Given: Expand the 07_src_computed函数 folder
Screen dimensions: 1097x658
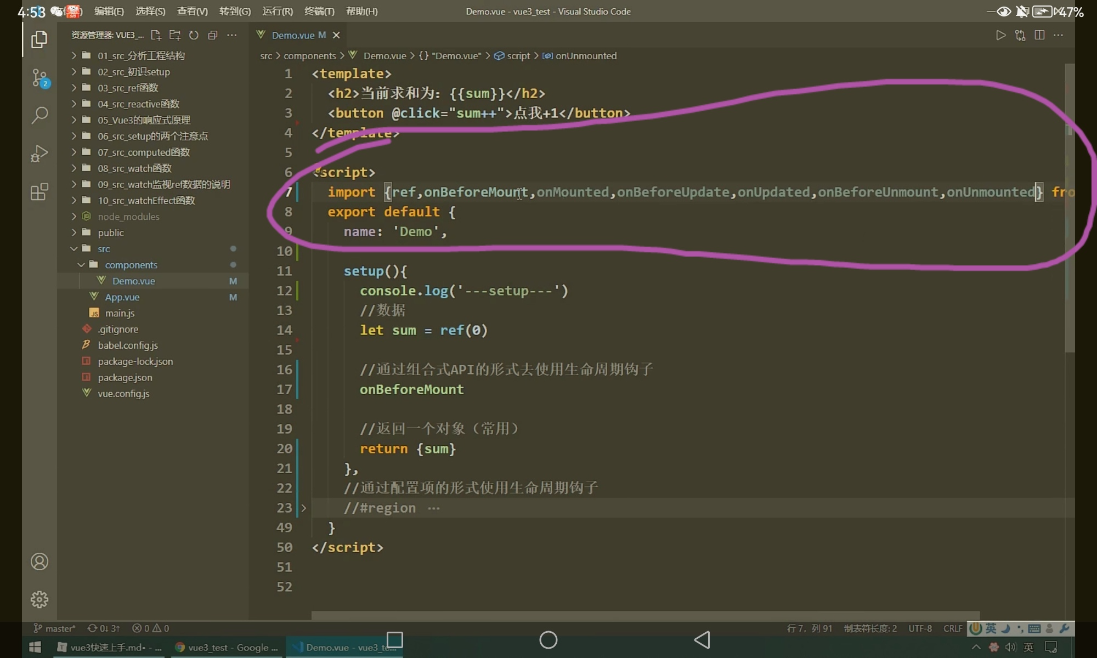Looking at the screenshot, I should tap(143, 152).
